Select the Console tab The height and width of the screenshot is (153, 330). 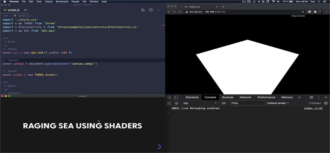click(x=210, y=97)
